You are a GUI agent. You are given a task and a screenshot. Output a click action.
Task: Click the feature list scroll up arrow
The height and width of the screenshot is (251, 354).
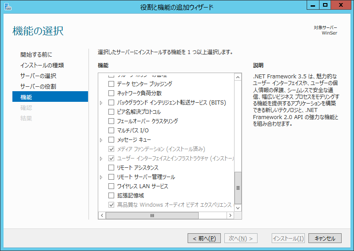click(238, 77)
